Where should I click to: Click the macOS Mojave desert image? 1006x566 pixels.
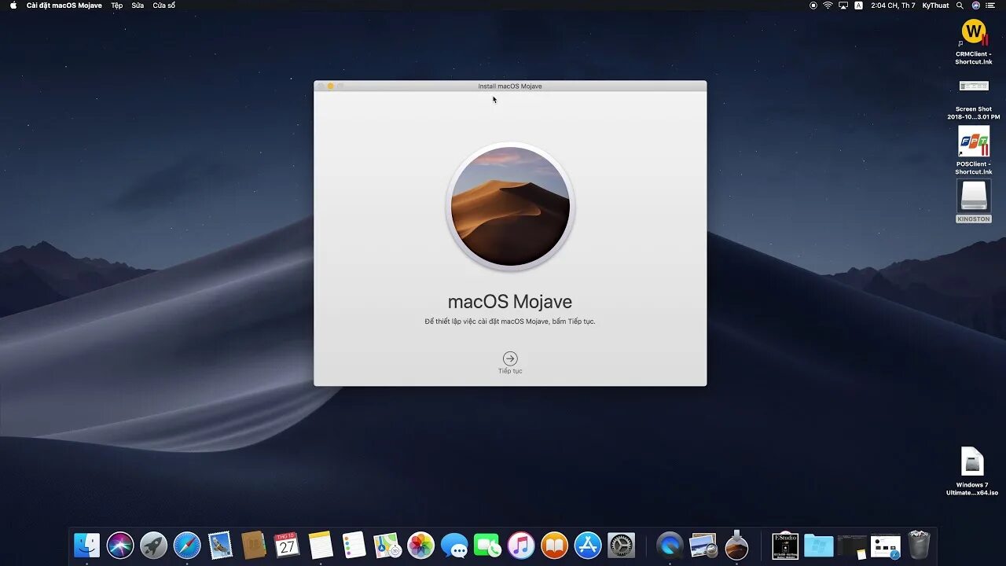coord(510,206)
